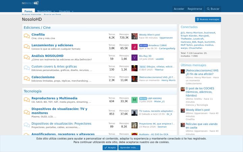This screenshot has width=243, height=152.
Task: Open the Novedades menu item
Action: coord(44,11)
